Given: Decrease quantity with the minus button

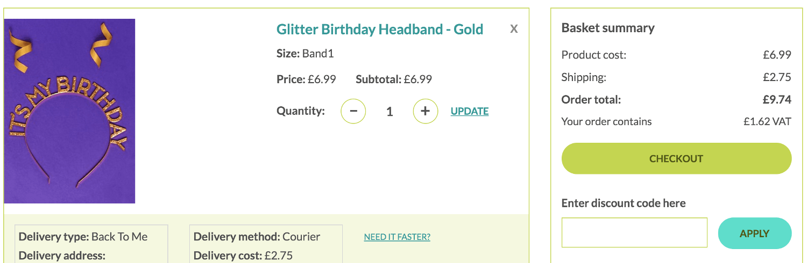Looking at the screenshot, I should (353, 111).
